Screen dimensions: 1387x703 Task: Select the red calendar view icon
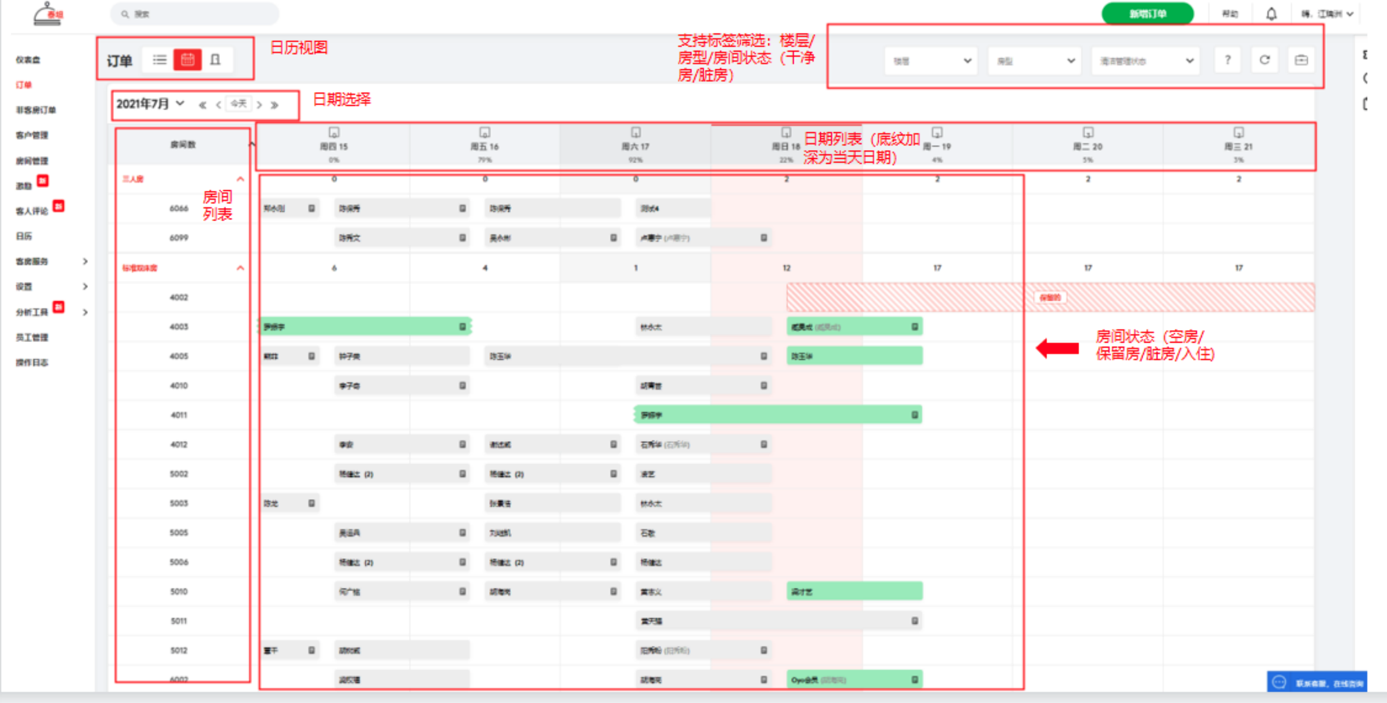[187, 60]
